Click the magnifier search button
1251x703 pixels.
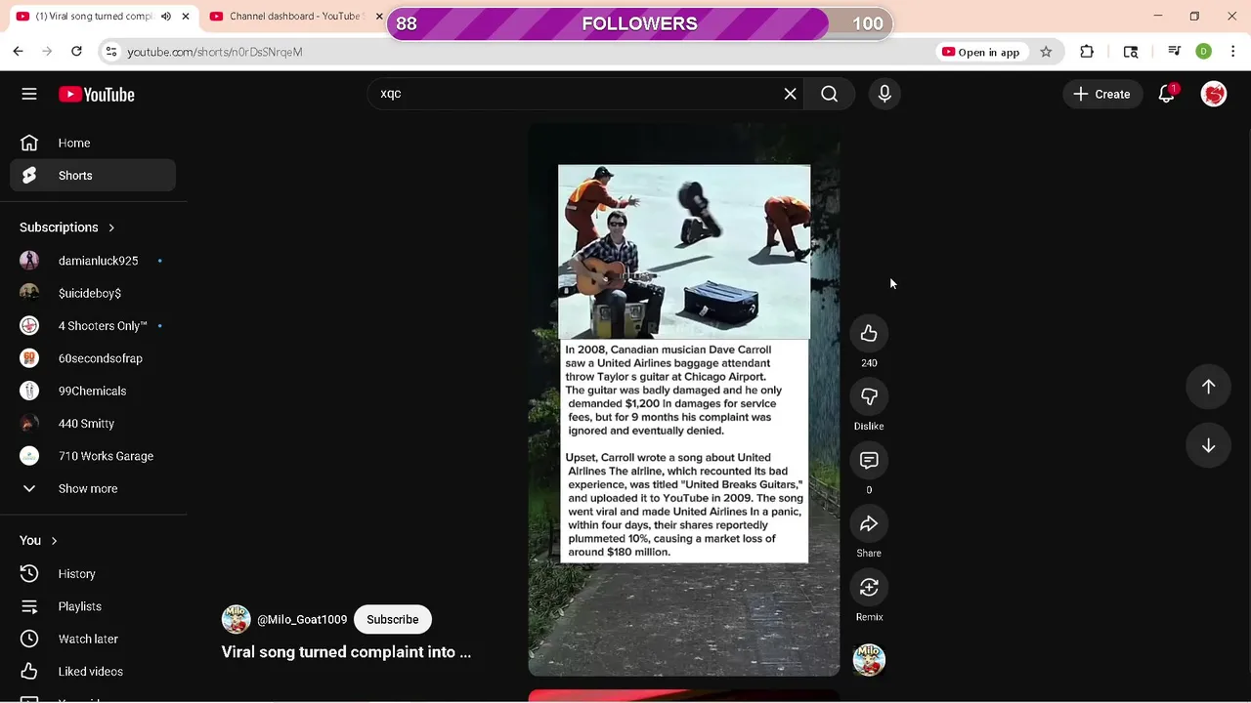click(x=830, y=94)
